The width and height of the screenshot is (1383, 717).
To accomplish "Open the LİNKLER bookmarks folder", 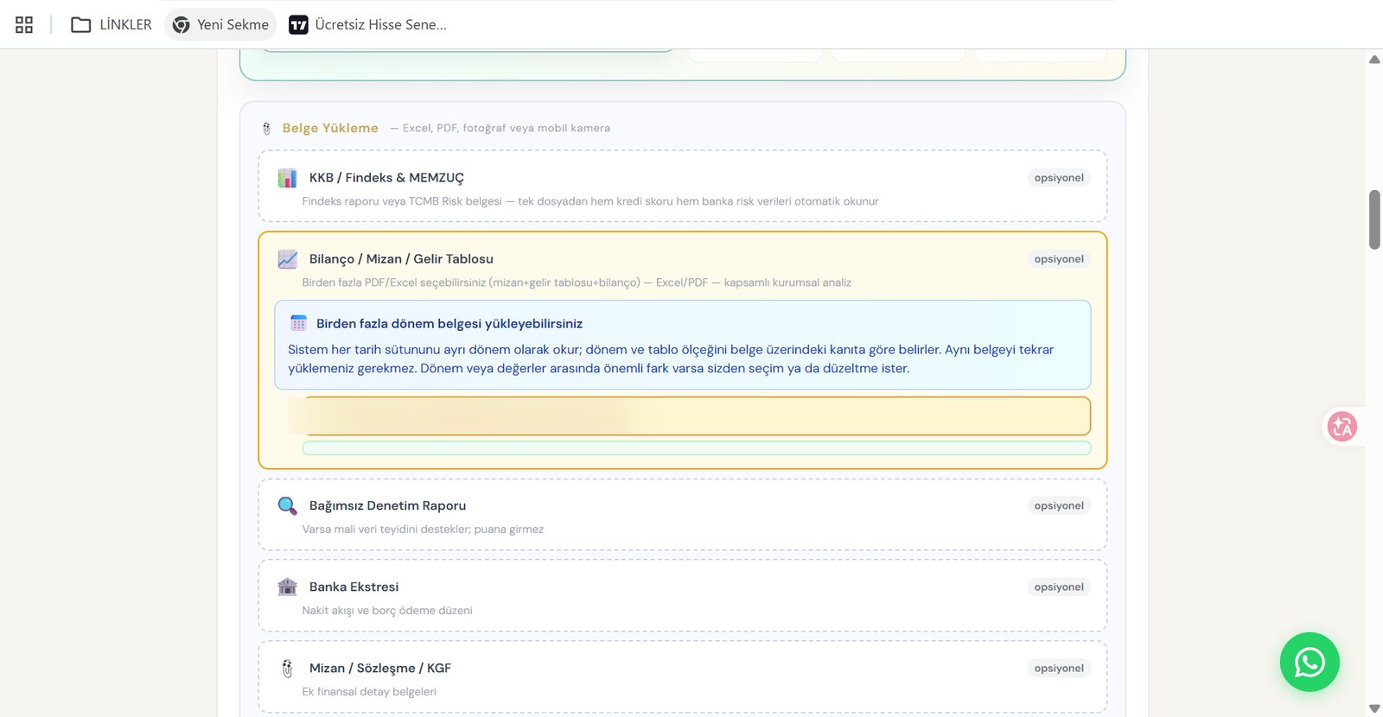I will 112,25.
